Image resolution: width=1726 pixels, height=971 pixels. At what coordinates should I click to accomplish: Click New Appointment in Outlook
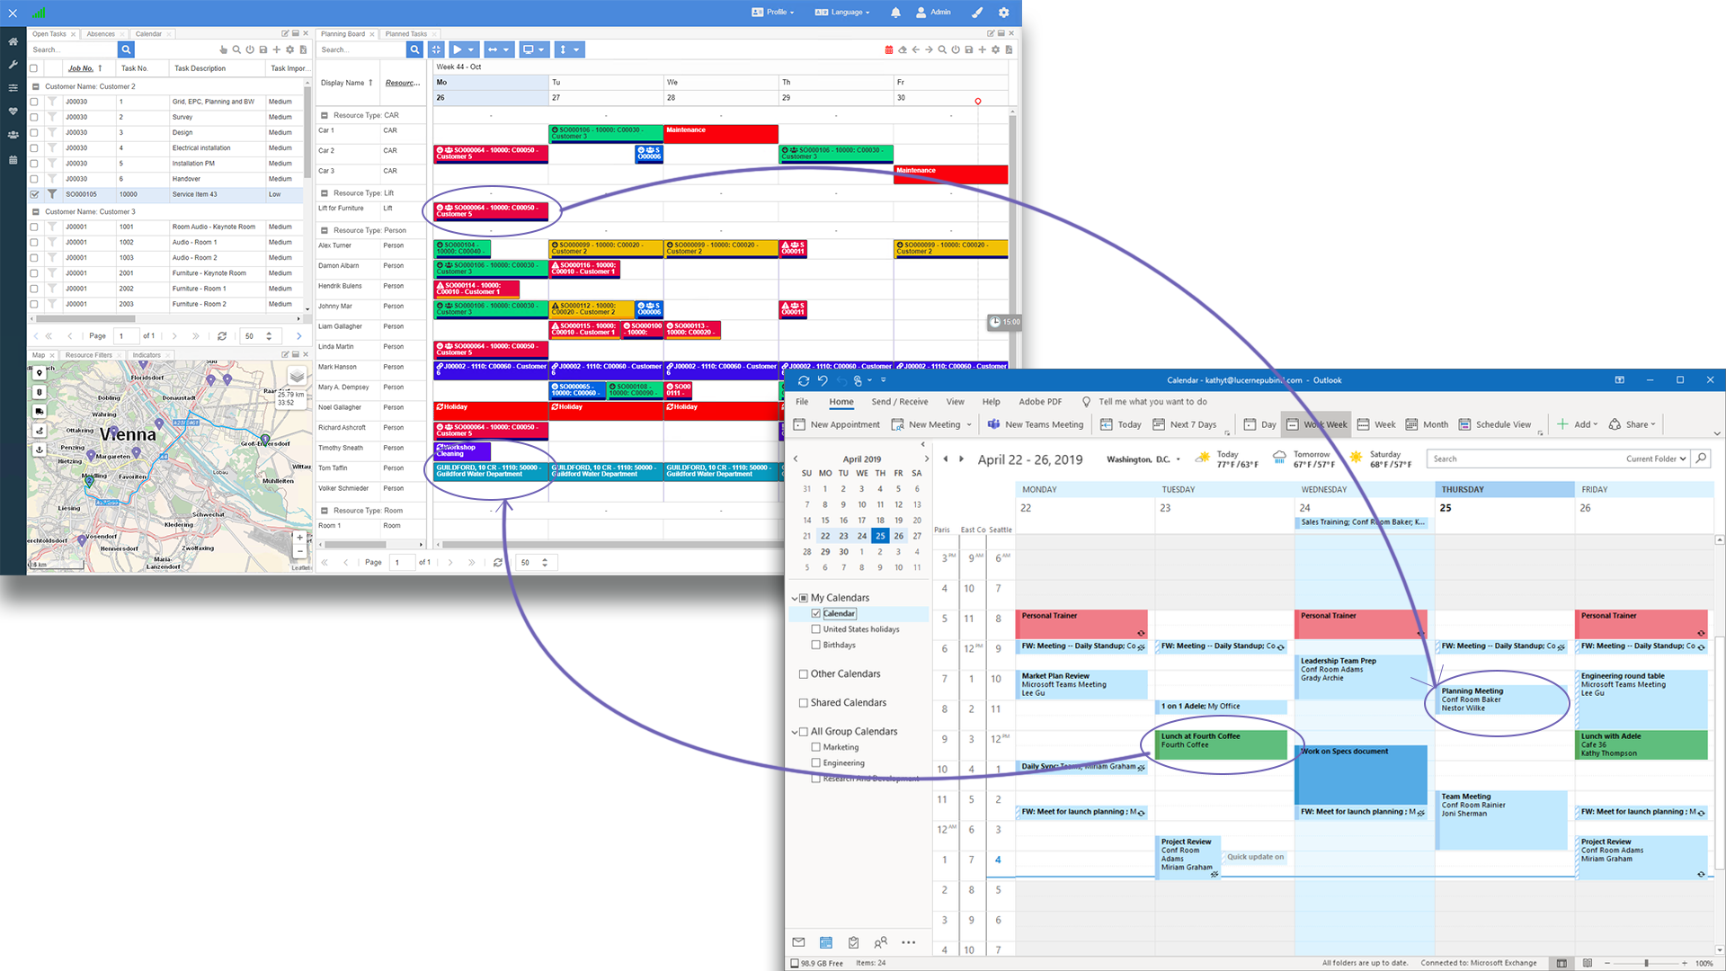coord(837,424)
